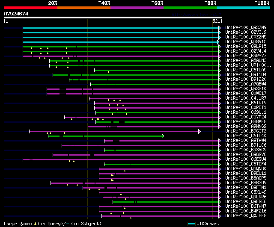Click the UniRef100_B9GIT2 label

[x=246, y=131]
